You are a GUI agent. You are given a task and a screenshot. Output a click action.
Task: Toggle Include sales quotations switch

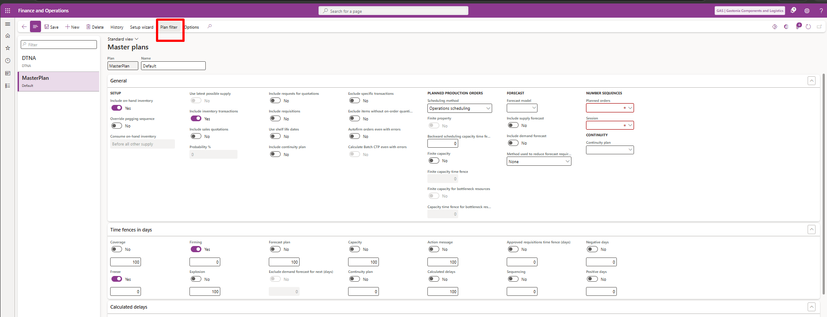tap(196, 136)
